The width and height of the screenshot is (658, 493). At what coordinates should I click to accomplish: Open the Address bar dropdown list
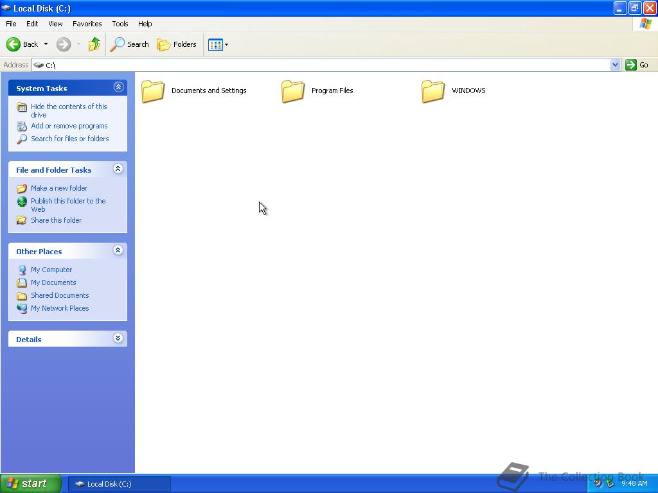point(615,65)
